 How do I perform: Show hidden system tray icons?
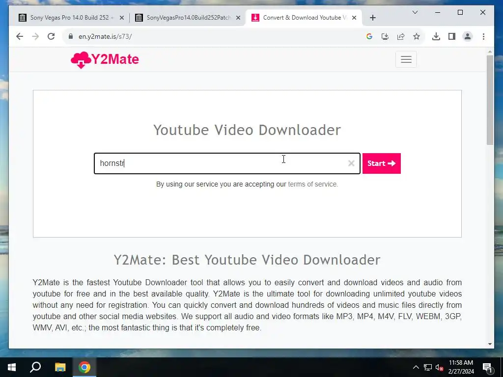click(416, 367)
